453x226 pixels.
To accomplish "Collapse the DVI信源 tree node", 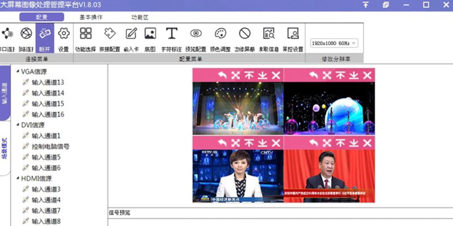I will (18, 125).
